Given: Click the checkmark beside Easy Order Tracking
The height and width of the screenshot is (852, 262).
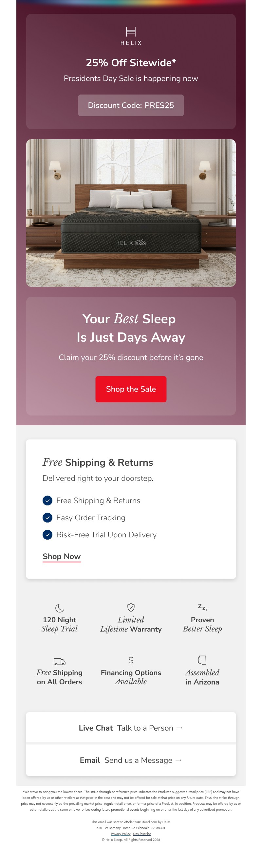Looking at the screenshot, I should click(x=47, y=518).
